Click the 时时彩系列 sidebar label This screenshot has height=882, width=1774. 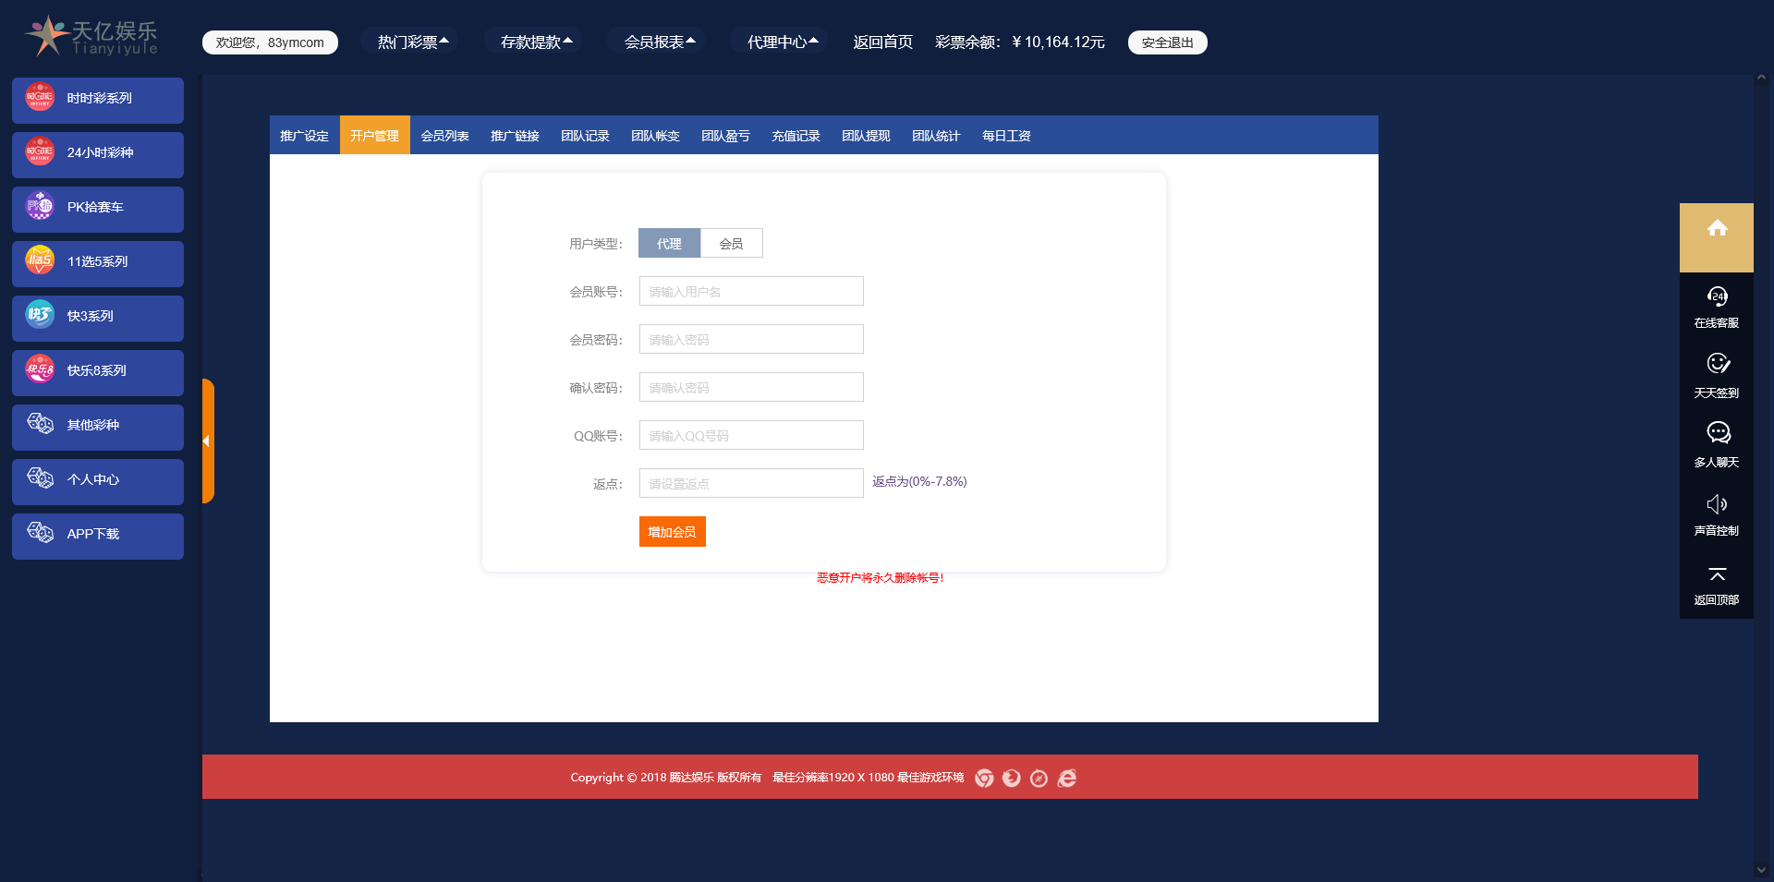pos(100,98)
